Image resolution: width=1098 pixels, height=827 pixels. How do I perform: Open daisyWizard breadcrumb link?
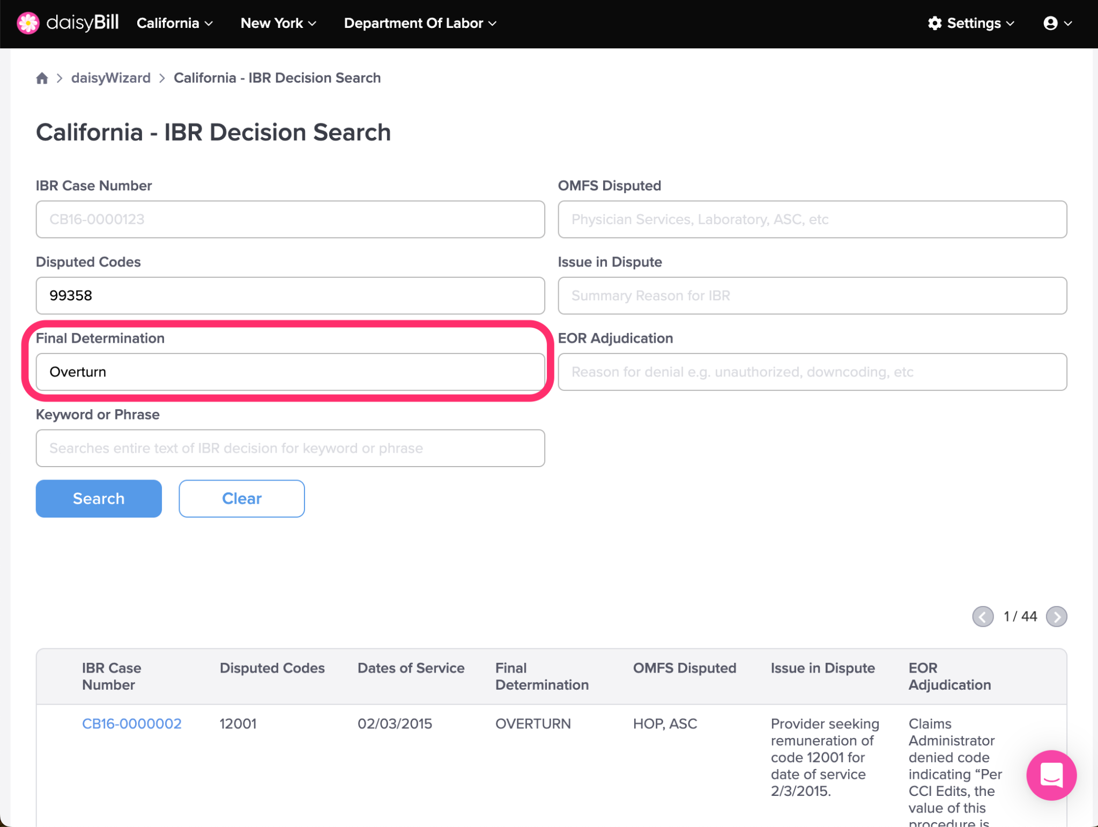111,78
